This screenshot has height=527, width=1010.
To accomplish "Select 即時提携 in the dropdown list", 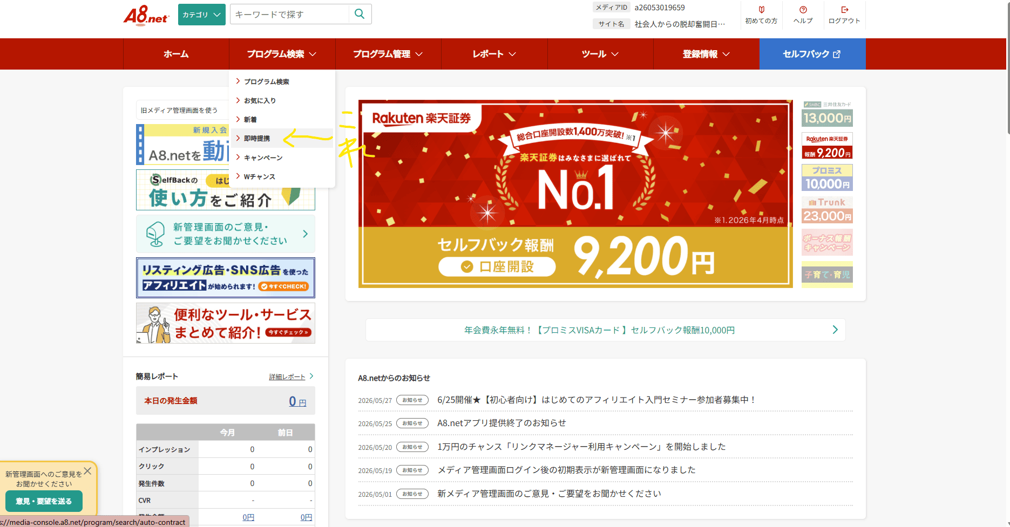I will [x=257, y=138].
